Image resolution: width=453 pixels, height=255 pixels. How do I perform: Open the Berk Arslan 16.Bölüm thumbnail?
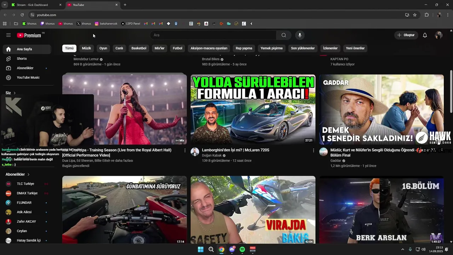382,210
